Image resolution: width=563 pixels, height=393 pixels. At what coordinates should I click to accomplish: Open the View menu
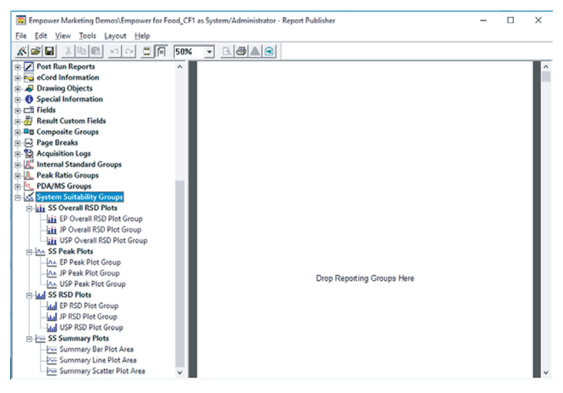pyautogui.click(x=63, y=36)
